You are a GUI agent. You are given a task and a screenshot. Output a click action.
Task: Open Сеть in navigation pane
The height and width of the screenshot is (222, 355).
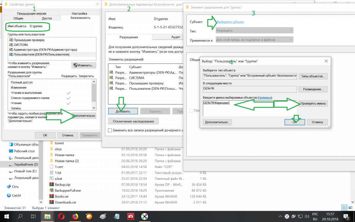15,186
